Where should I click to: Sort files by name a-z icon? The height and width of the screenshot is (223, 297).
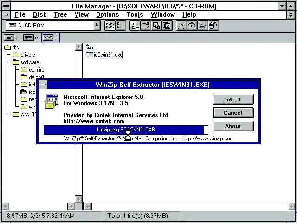[135, 26]
